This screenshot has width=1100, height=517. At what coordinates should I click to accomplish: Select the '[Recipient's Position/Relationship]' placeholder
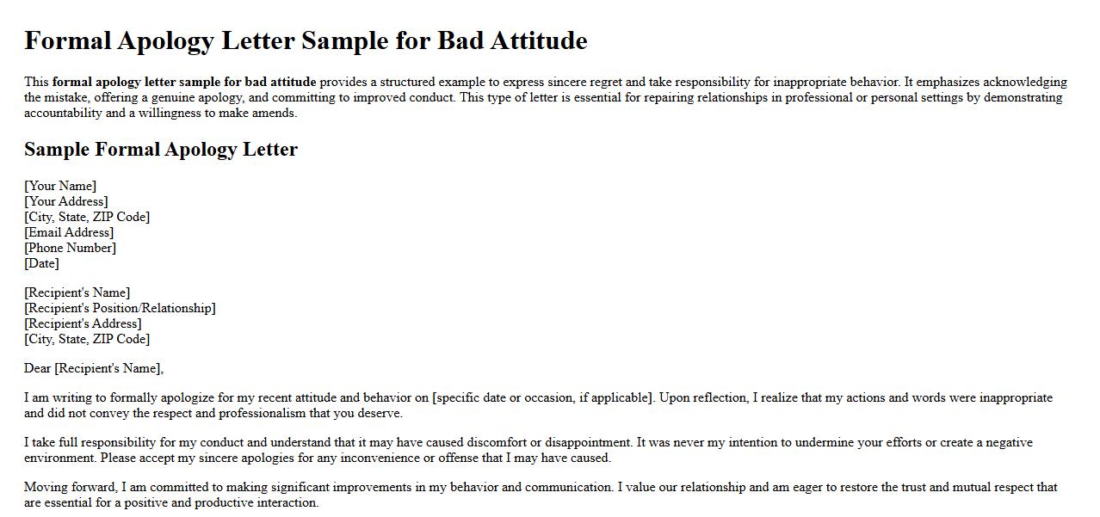click(120, 308)
